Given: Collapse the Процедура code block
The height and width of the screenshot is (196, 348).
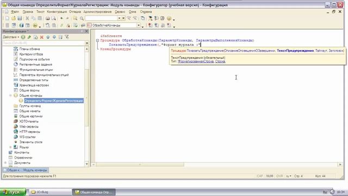Looking at the screenshot, I should (97, 40).
